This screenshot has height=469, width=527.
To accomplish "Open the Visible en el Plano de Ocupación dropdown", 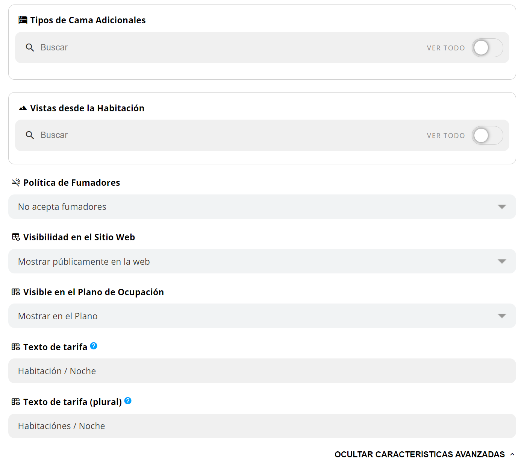I will coord(262,316).
